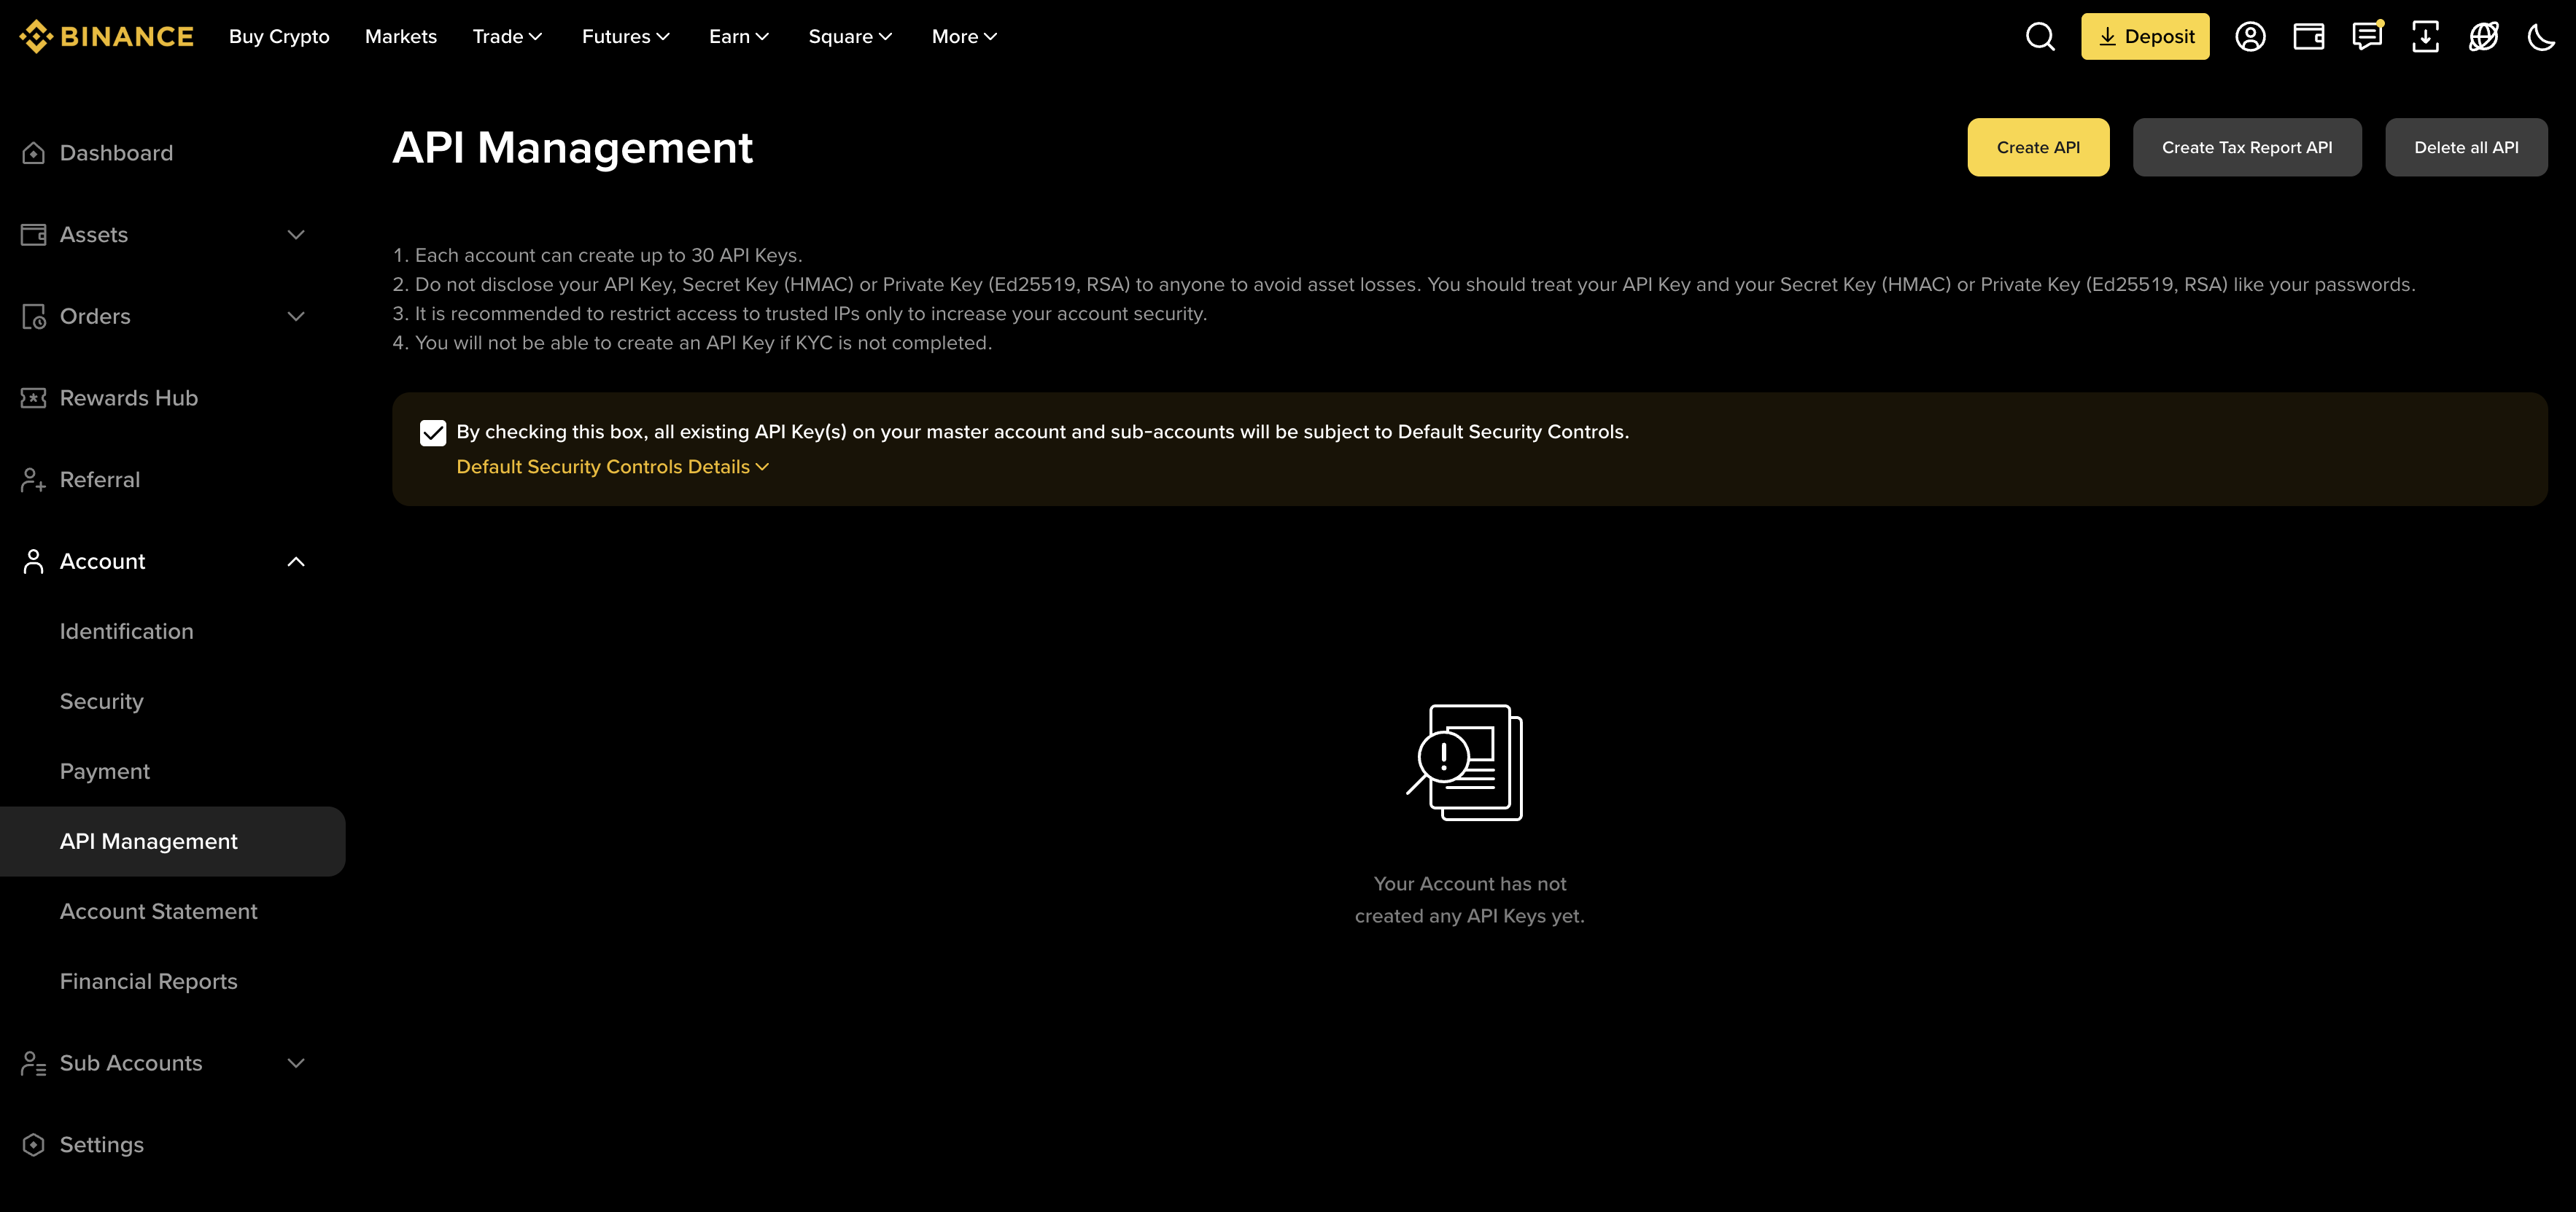This screenshot has width=2576, height=1212.
Task: Click the Referral person-plus icon
Action: (33, 480)
